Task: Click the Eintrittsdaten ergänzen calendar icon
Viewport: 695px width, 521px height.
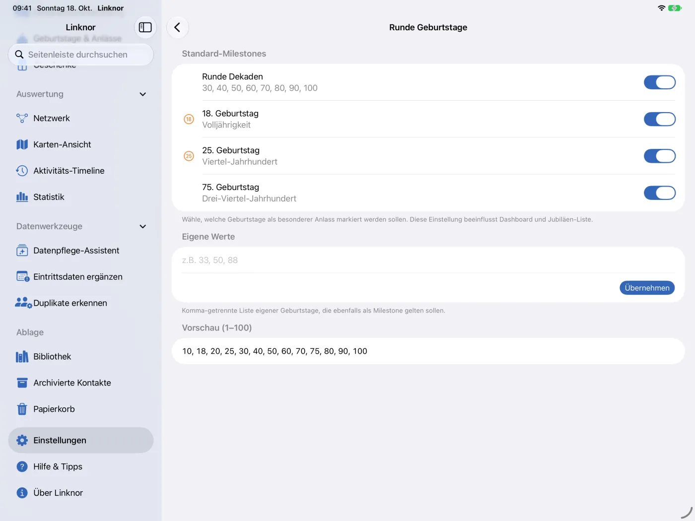Action: (23, 277)
